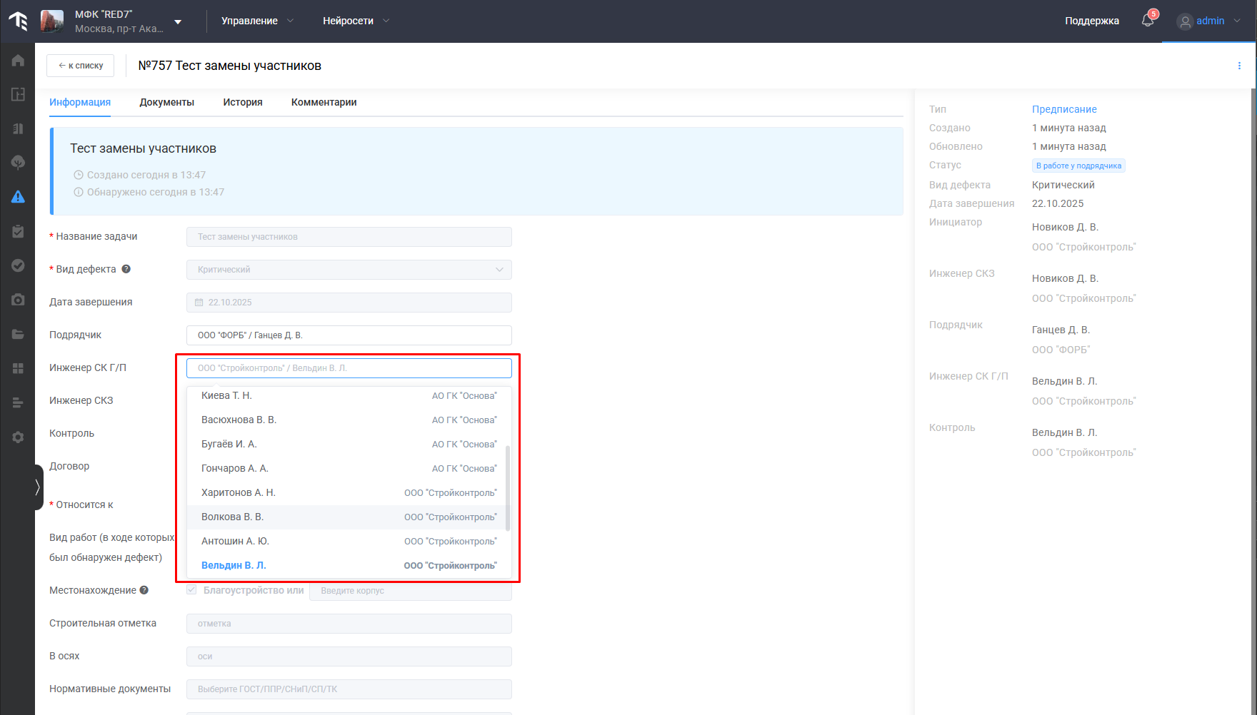The image size is (1257, 715).
Task: Click help icon beside Местонахождение
Action: tap(144, 590)
